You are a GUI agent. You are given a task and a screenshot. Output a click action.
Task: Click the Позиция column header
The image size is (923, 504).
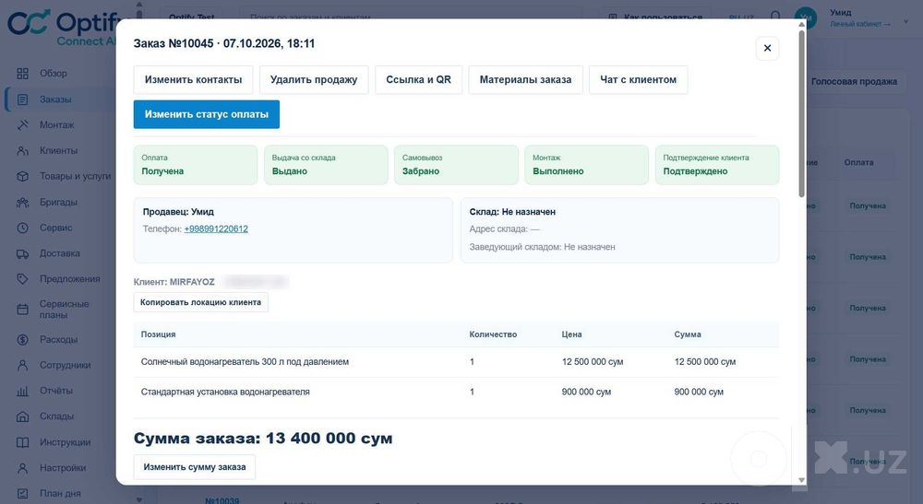point(159,334)
